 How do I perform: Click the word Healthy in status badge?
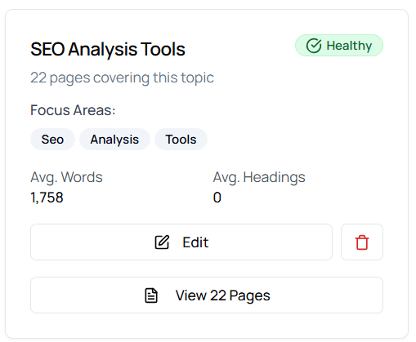349,46
